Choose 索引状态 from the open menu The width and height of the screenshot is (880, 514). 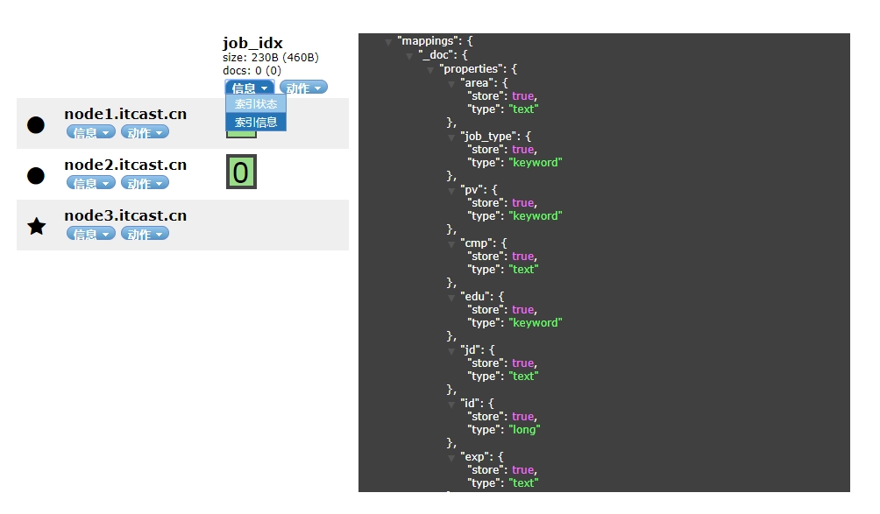pyautogui.click(x=256, y=103)
